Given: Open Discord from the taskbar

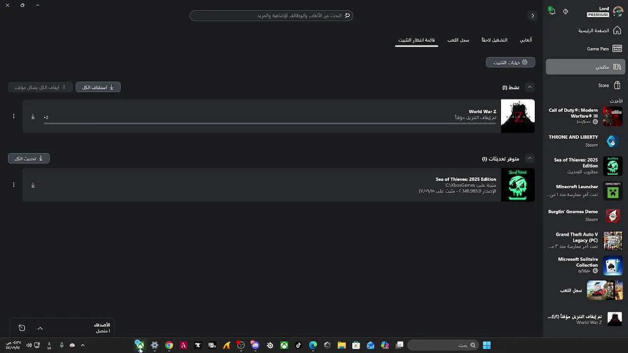Looking at the screenshot, I should click(255, 345).
